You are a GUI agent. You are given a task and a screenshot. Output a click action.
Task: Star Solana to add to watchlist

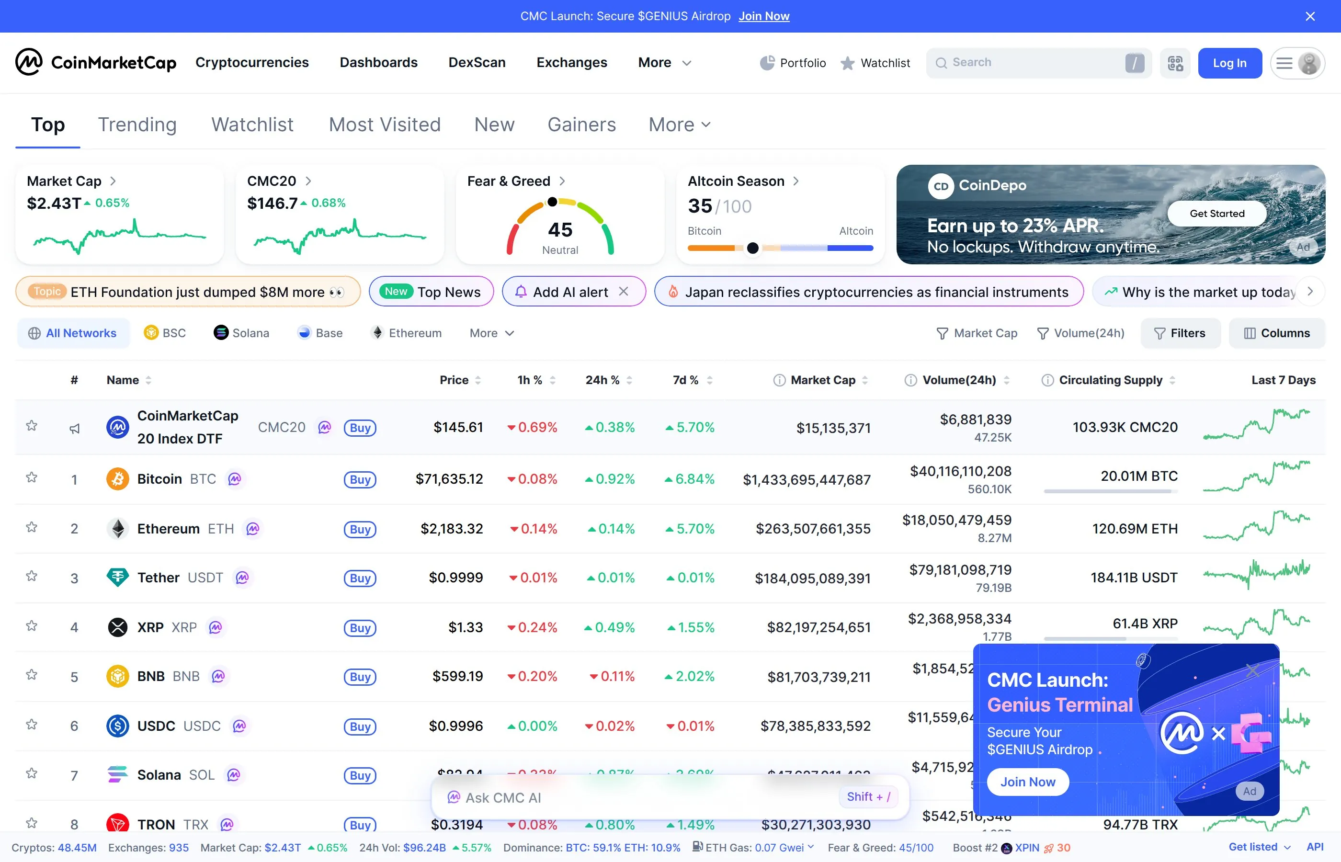[x=32, y=773]
